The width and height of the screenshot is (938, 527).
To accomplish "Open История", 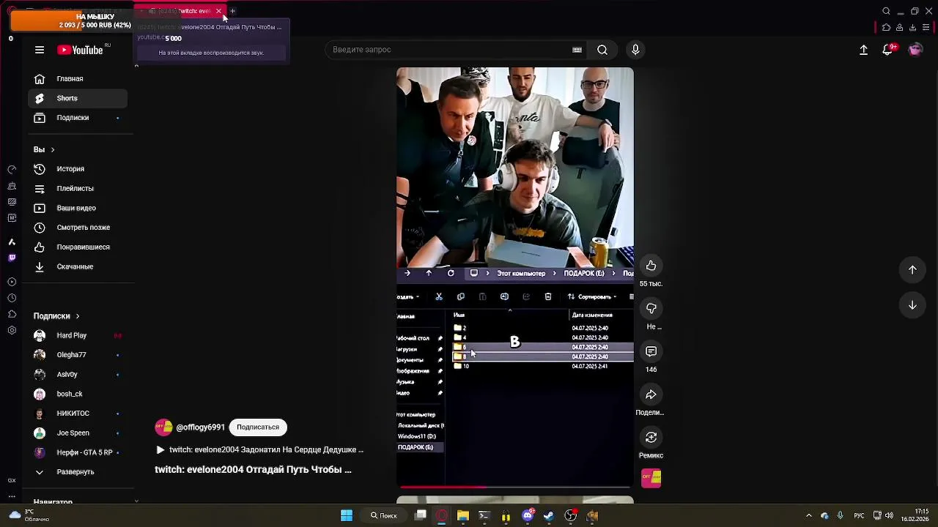I will point(78,169).
